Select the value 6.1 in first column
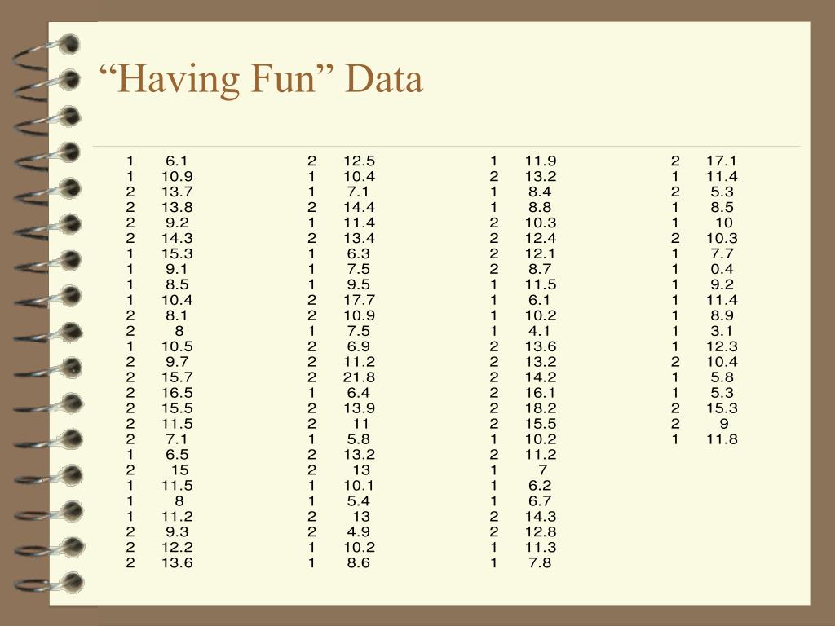835x626 pixels. pos(176,161)
